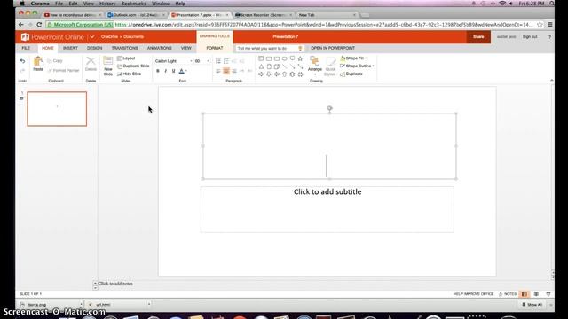Select the left-right block arrow shape
Image resolution: width=568 pixels, height=319 pixels.
pos(300,74)
